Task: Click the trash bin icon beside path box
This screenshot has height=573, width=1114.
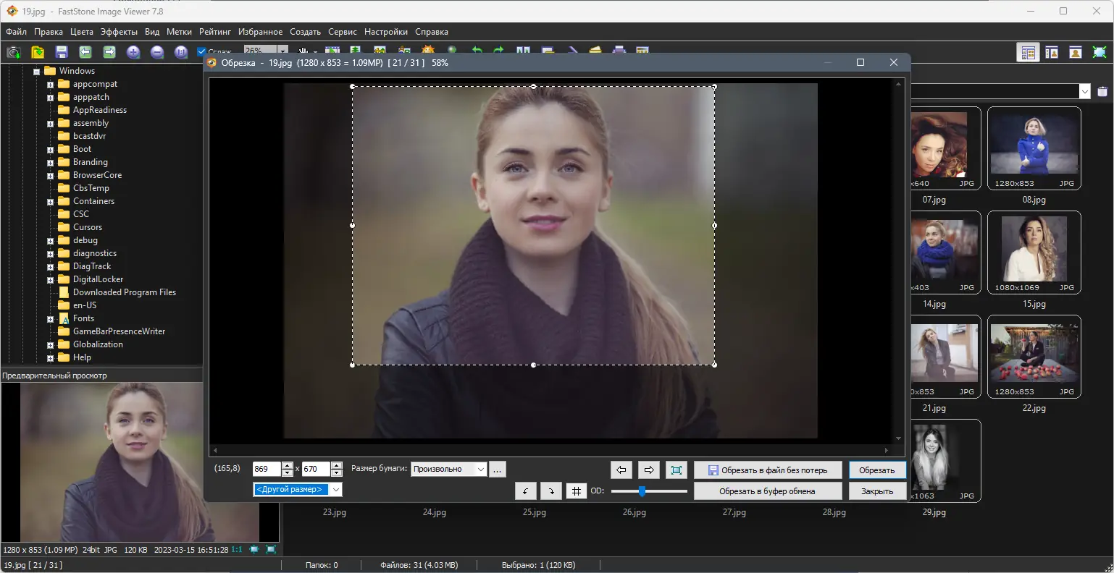Action: [x=1102, y=91]
